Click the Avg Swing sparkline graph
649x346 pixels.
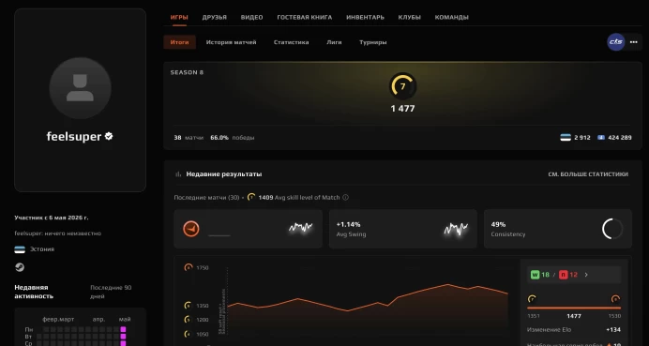point(456,229)
